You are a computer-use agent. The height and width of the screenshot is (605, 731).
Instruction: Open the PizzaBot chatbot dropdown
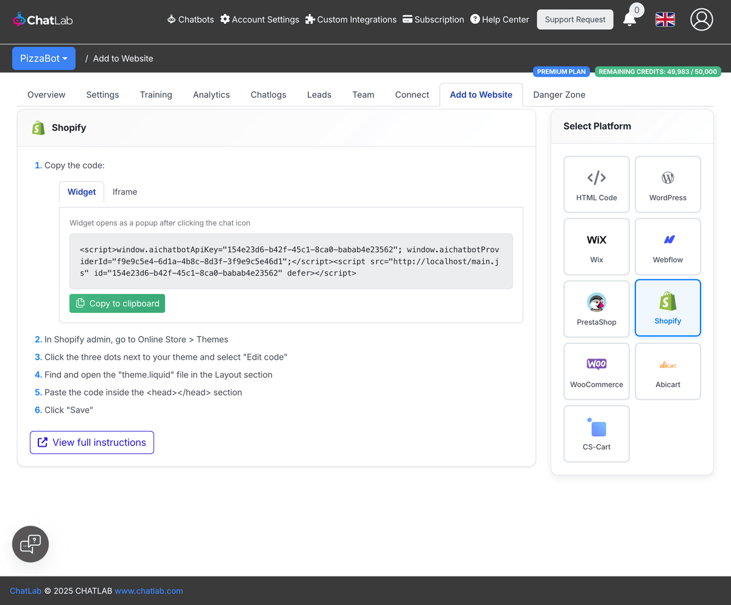[x=43, y=58]
